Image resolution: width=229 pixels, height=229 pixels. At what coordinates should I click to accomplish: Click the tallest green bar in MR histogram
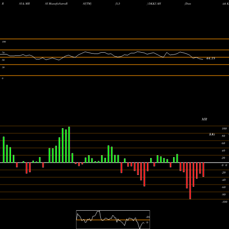tap(69, 145)
